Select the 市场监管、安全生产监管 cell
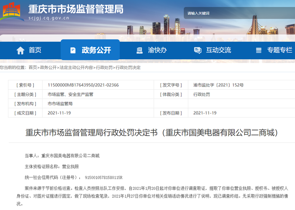Viewport: 295px width, 210px height. coord(70,94)
